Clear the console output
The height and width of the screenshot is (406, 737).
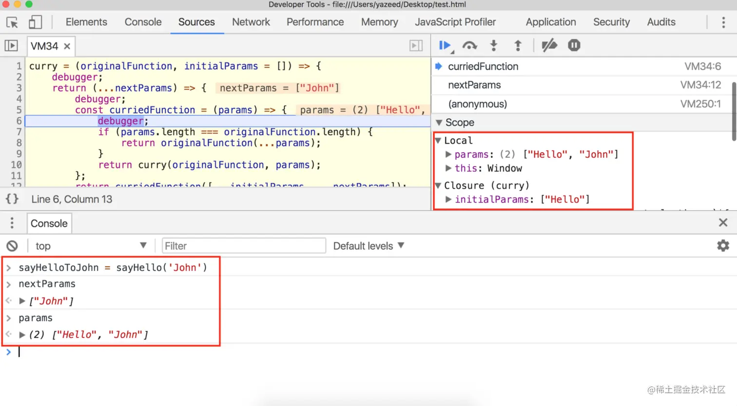click(12, 246)
